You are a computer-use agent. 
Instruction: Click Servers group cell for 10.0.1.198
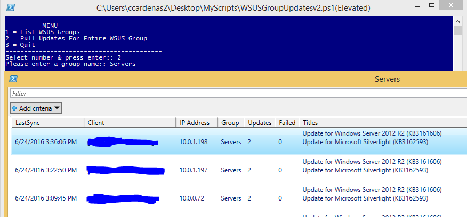tap(231, 142)
